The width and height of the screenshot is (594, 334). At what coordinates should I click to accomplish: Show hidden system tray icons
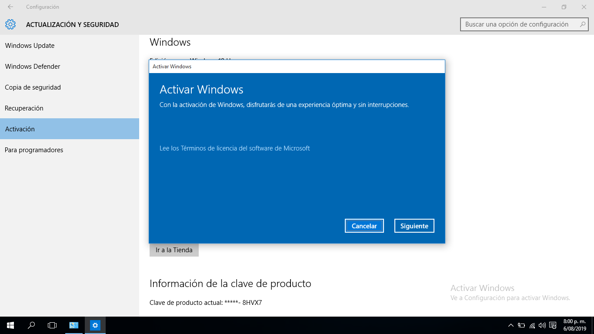pos(511,325)
